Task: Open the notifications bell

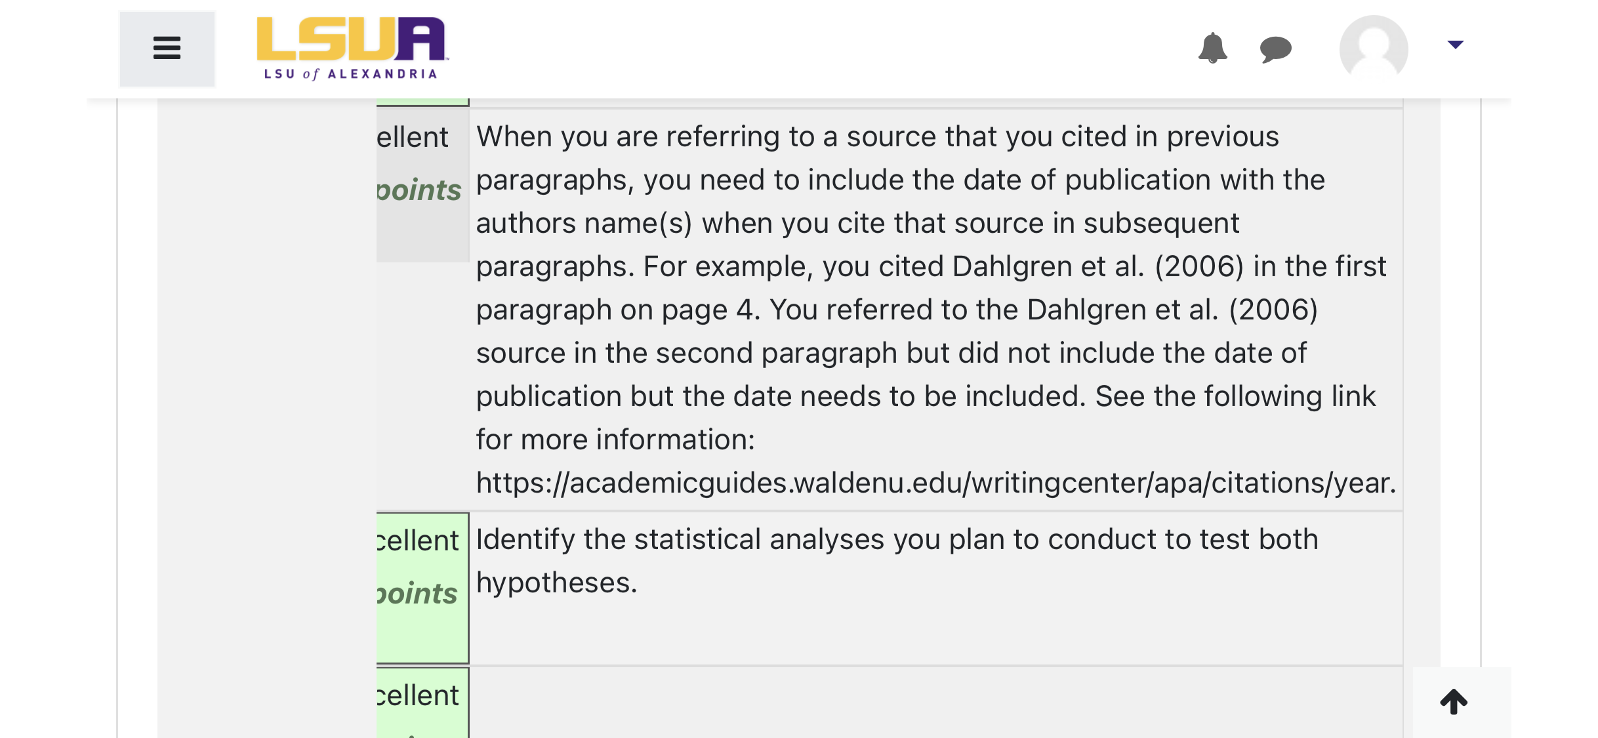Action: tap(1212, 48)
